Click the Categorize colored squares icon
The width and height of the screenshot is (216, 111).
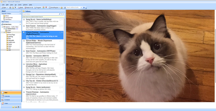[43, 7]
